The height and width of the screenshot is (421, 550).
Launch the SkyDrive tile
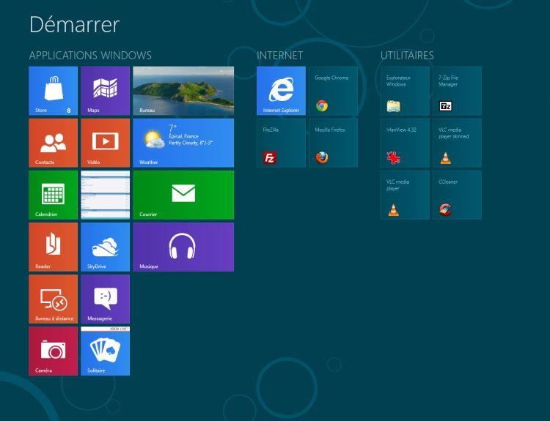pyautogui.click(x=105, y=247)
